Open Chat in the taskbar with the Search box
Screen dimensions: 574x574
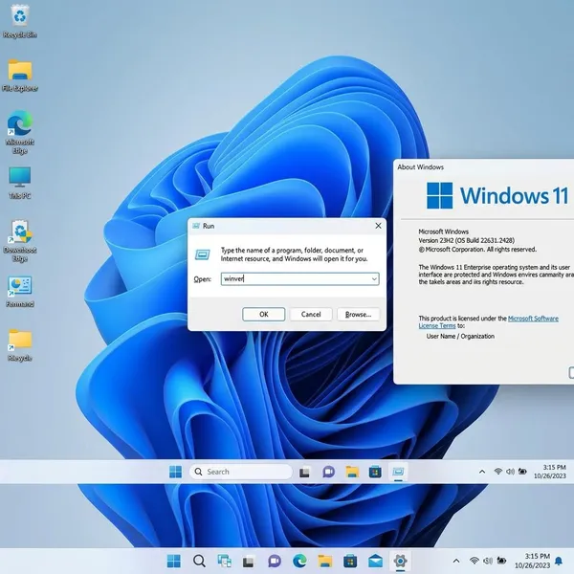(x=328, y=472)
